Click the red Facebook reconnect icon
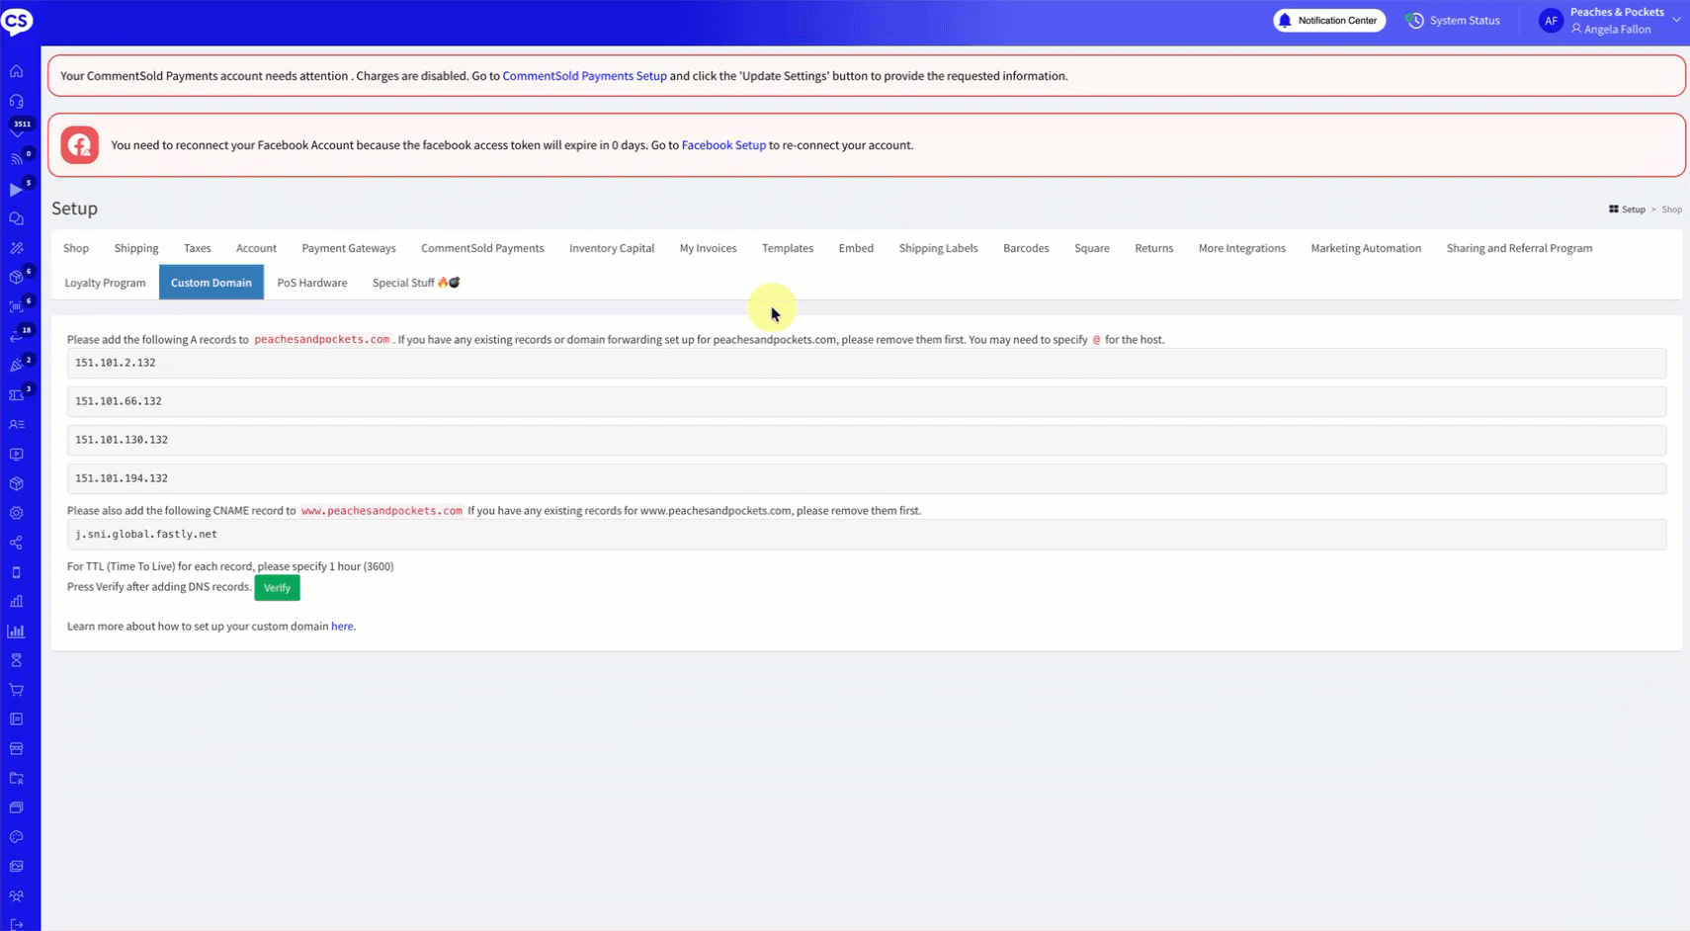Image resolution: width=1690 pixels, height=931 pixels. (80, 145)
